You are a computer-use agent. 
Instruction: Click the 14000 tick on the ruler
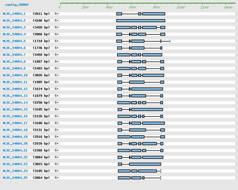point(228,7)
